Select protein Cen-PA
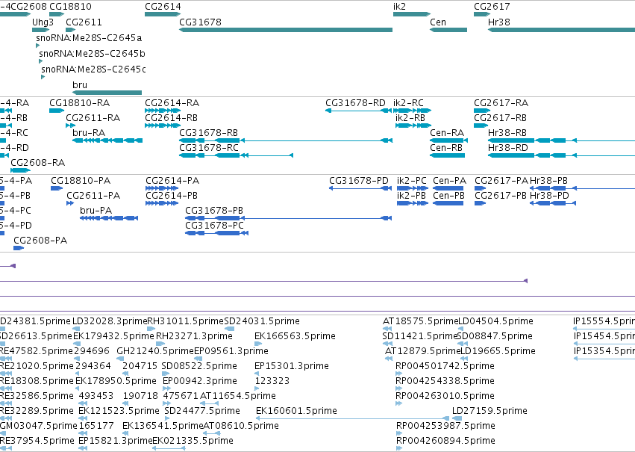This screenshot has width=635, height=452. [x=449, y=180]
